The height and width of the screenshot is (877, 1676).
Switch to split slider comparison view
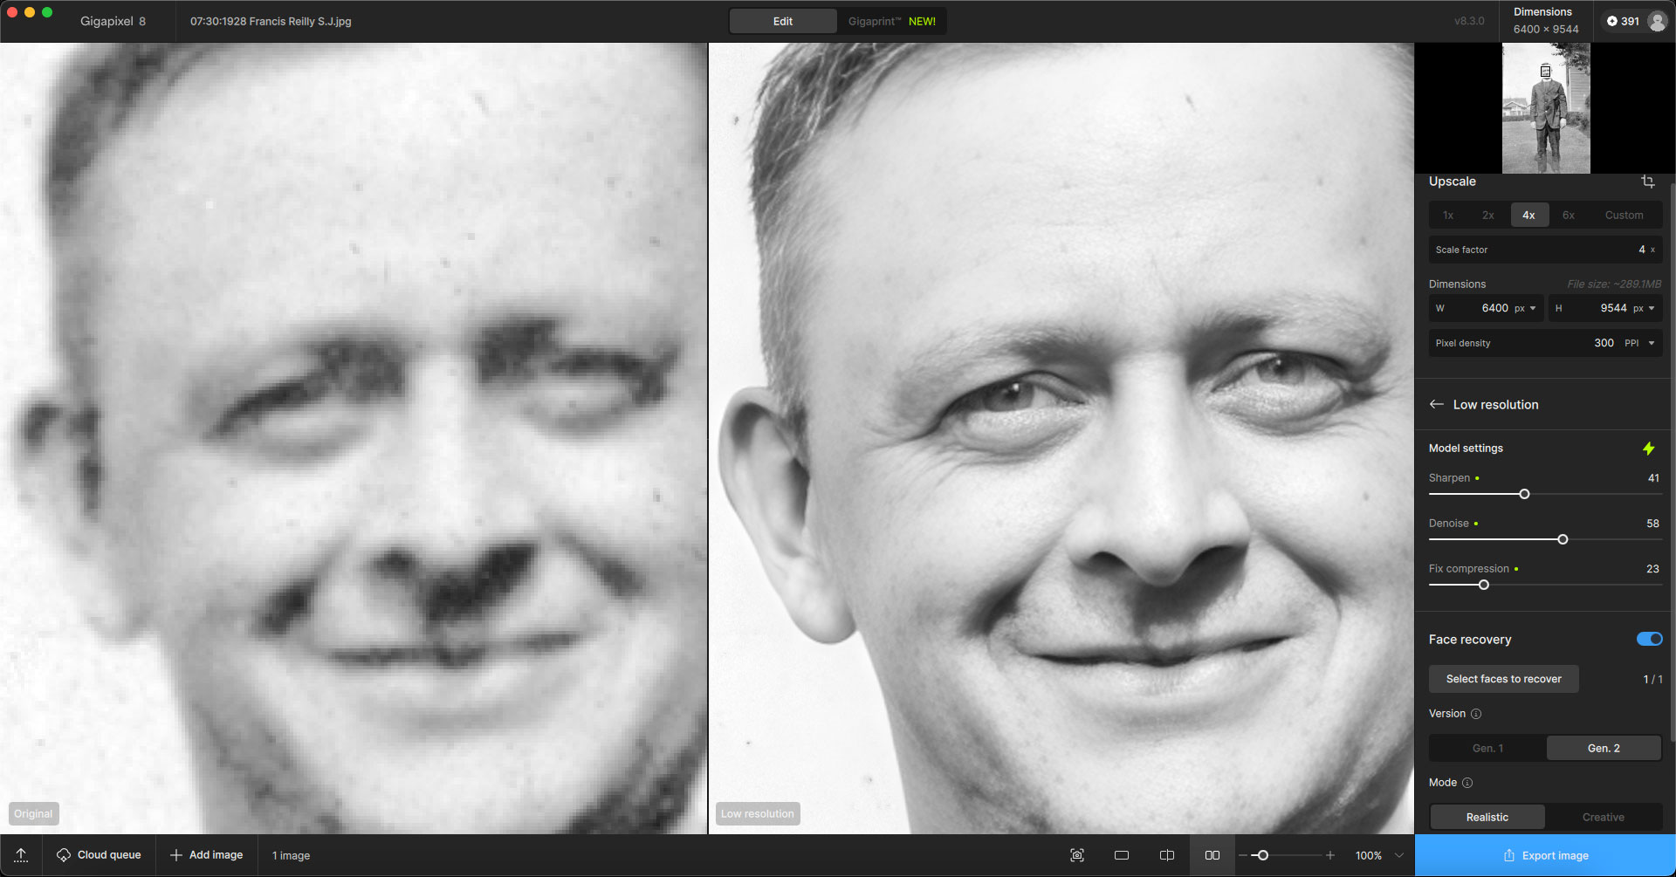click(x=1166, y=855)
